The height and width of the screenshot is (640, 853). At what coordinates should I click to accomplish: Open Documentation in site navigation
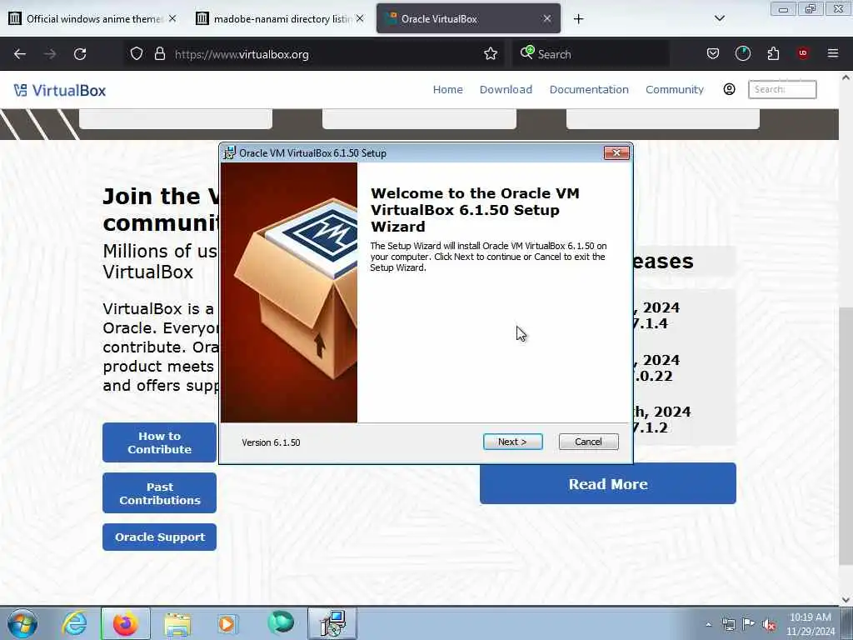pos(589,90)
